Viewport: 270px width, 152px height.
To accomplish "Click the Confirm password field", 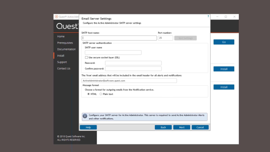I will click(133, 68).
